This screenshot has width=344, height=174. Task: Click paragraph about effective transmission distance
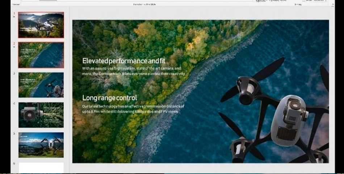133,109
